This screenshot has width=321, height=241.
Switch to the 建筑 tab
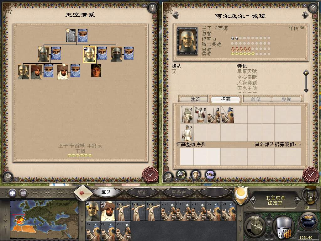tap(195, 99)
